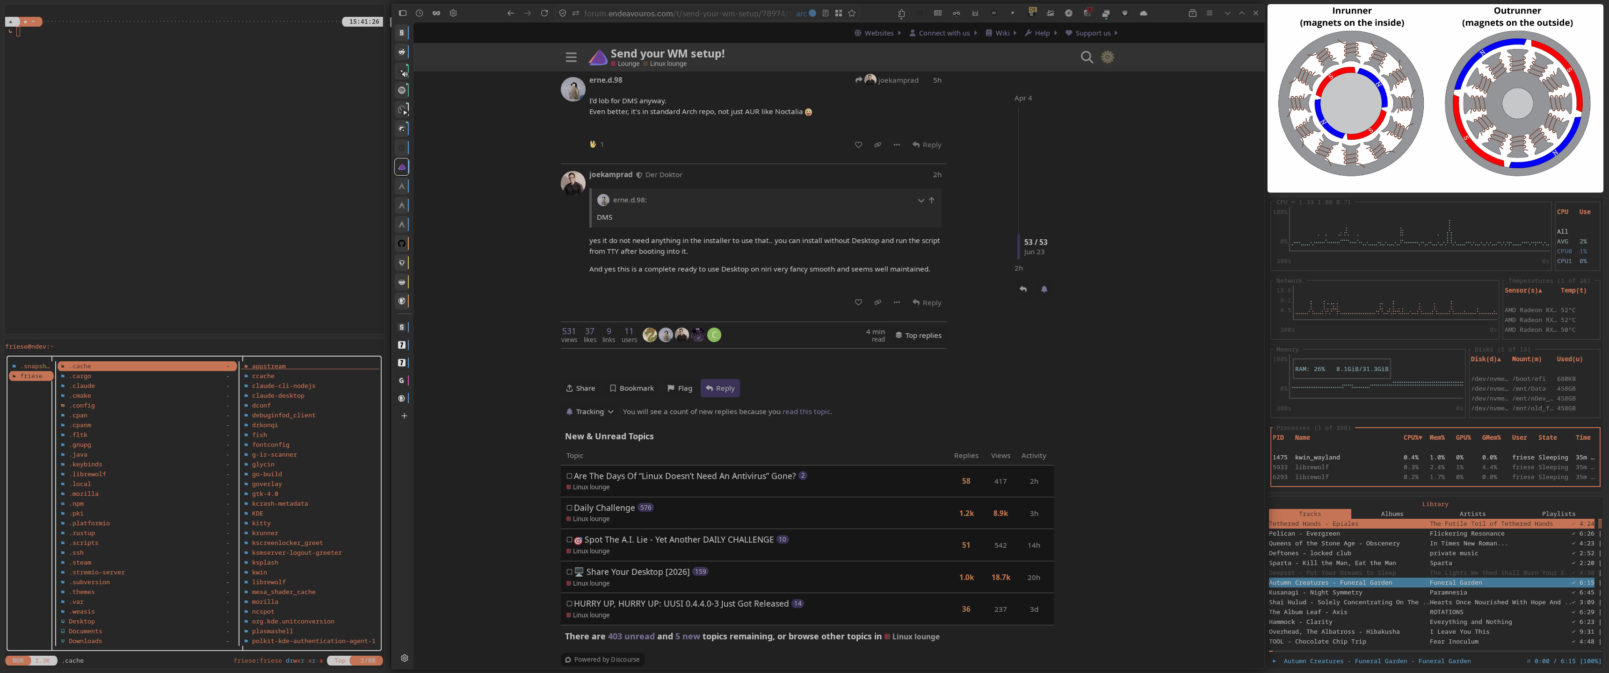Copy link to joekamprad's post
This screenshot has height=673, width=1609.
(877, 303)
